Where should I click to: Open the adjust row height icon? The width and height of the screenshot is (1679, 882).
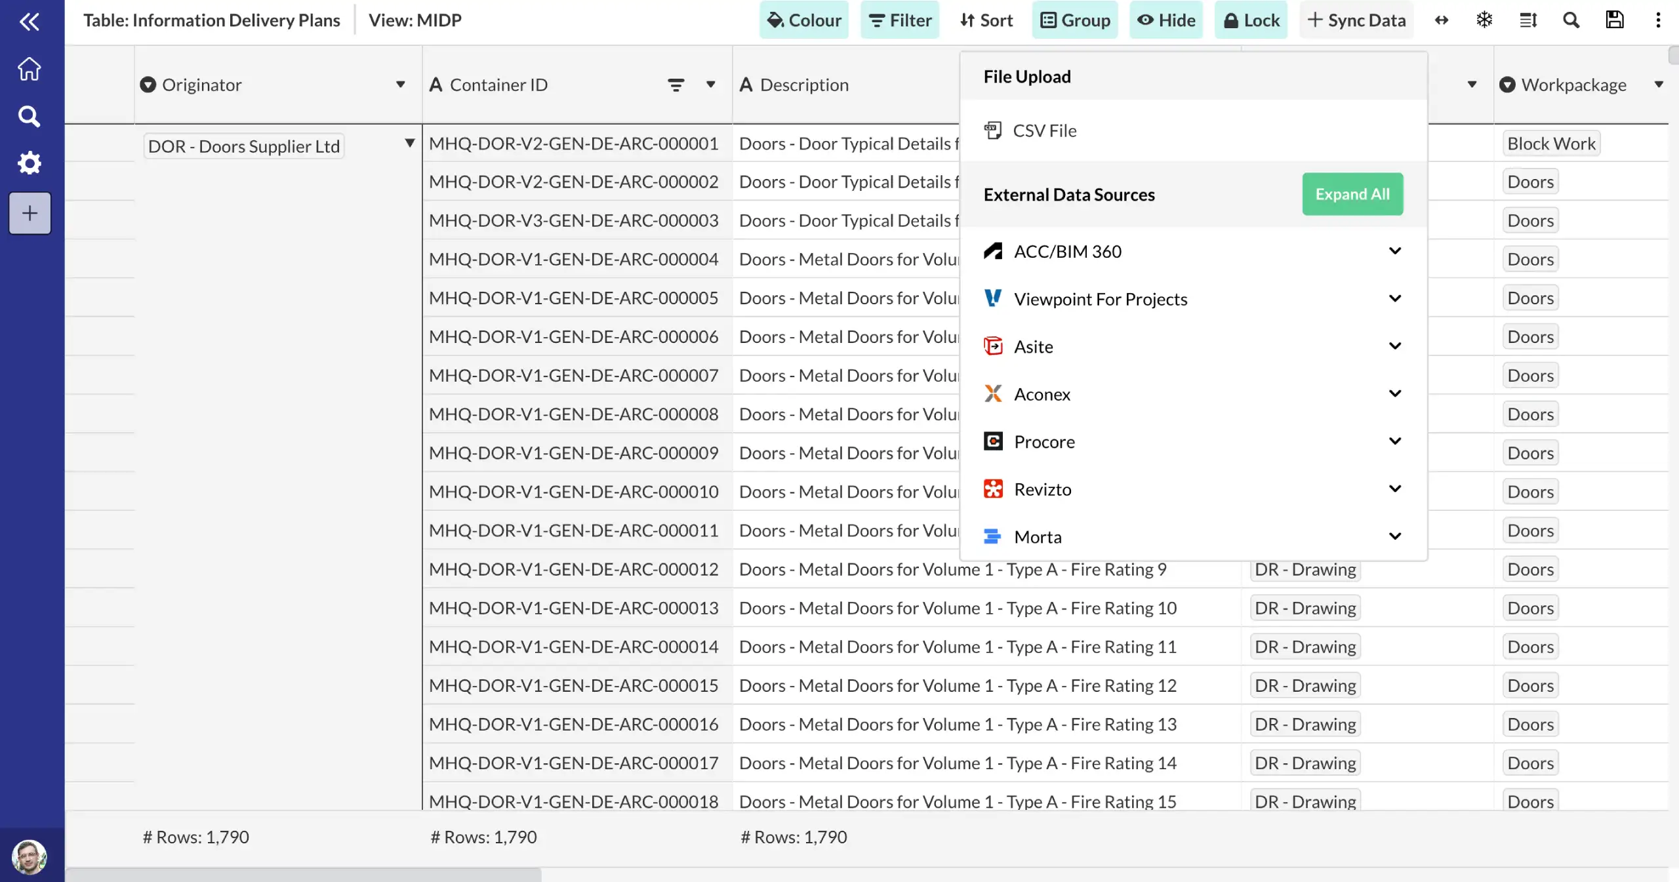[x=1527, y=20]
